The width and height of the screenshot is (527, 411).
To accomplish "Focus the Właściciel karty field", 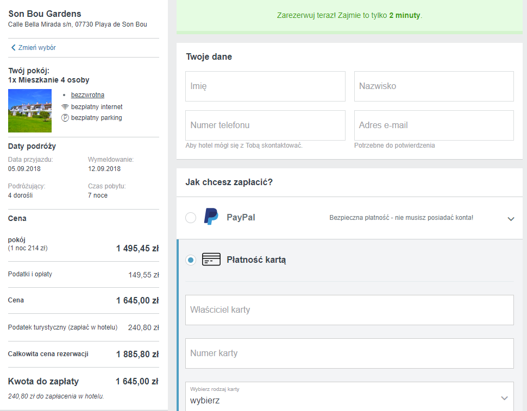I will pyautogui.click(x=349, y=310).
